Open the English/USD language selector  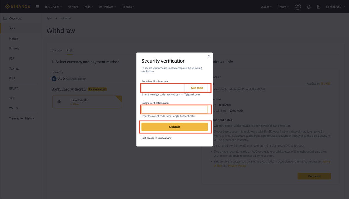tap(335, 7)
